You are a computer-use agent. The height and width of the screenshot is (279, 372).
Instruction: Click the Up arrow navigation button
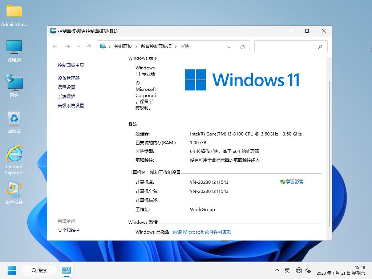coord(89,46)
